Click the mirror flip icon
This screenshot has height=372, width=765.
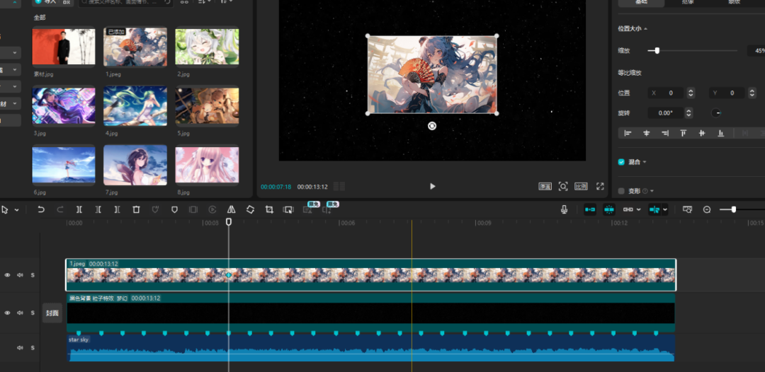tap(232, 210)
